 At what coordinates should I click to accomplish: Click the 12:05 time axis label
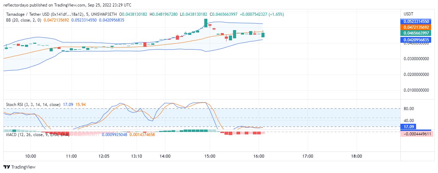(104, 156)
